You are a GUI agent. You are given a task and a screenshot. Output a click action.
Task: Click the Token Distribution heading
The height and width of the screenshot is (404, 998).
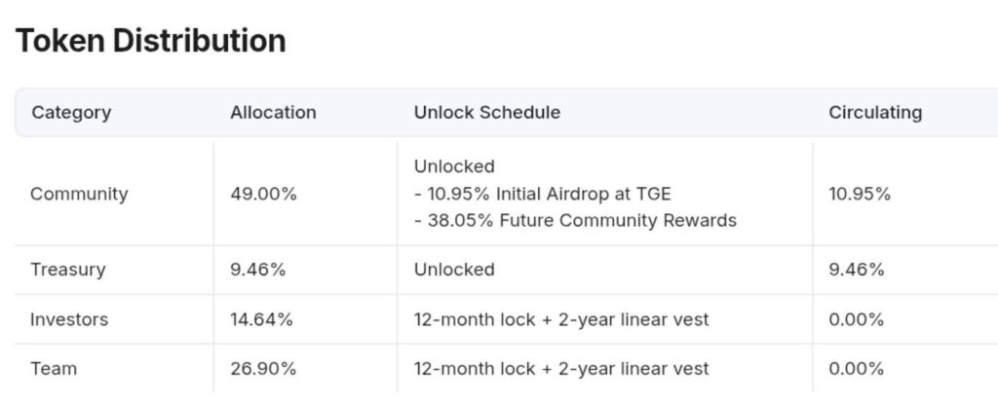[151, 41]
